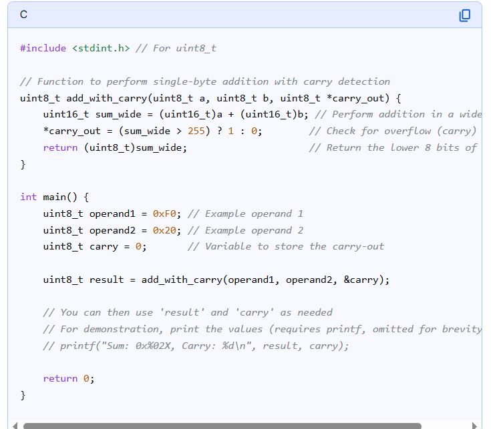Click the <stdint.h> header name

100,48
